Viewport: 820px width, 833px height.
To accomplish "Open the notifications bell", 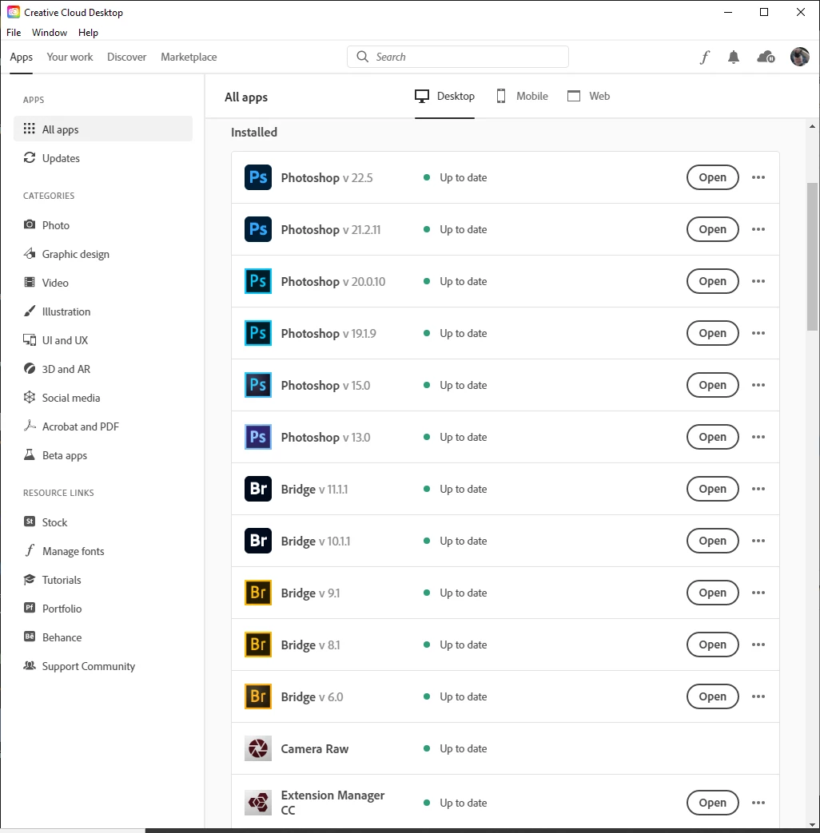I will (734, 57).
